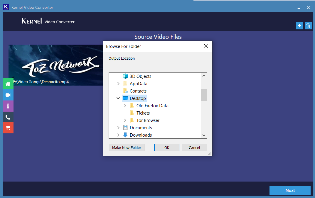Open the purple info sidebar icon
315x198 pixels.
(x=8, y=106)
